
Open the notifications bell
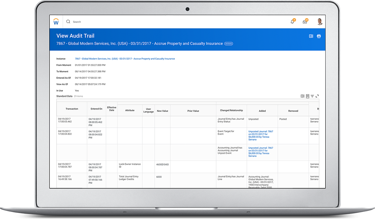[292, 21]
